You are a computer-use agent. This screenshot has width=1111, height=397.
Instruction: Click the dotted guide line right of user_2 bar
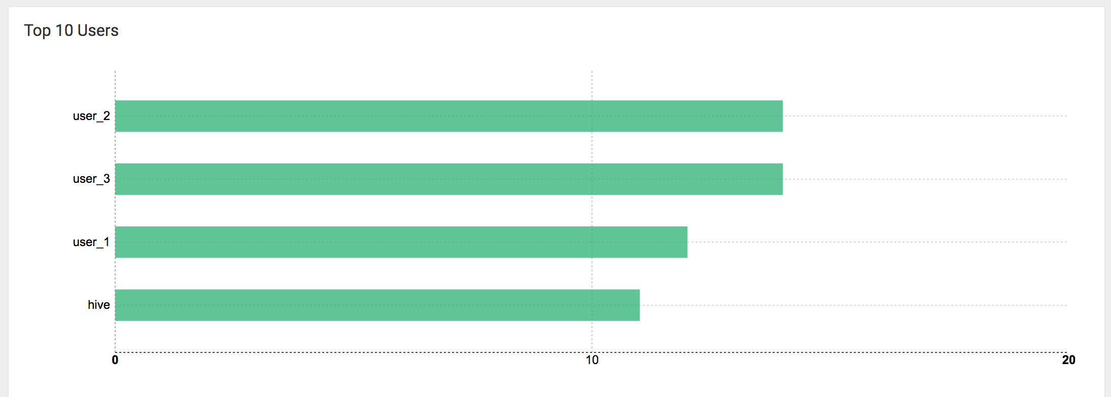(923, 116)
